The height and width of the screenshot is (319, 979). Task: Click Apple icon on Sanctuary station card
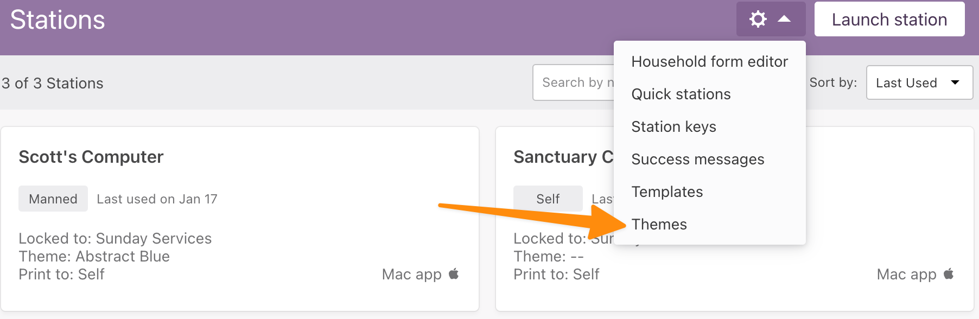(949, 273)
